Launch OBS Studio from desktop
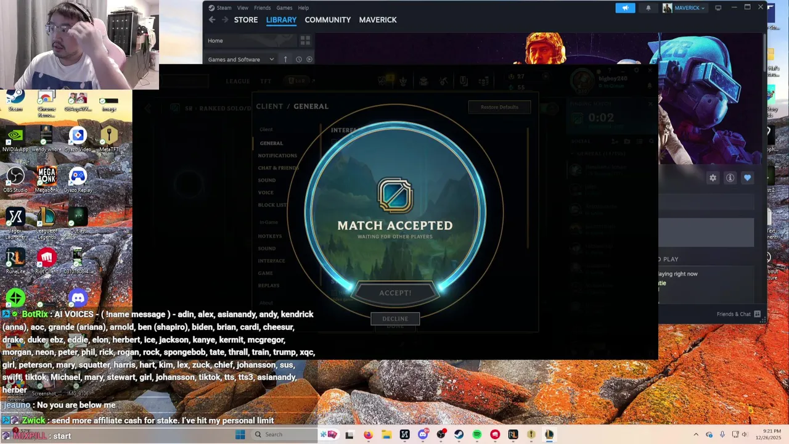The height and width of the screenshot is (444, 789). (x=15, y=179)
